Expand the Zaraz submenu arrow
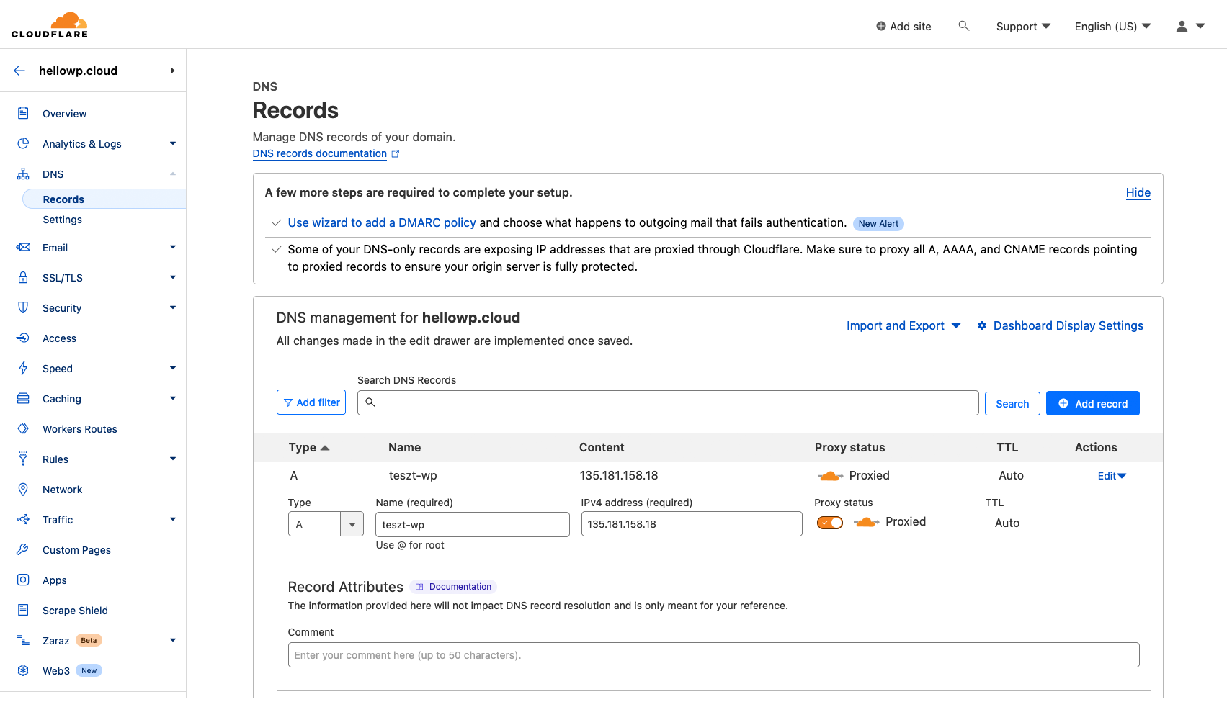The image size is (1227, 702). 173,640
